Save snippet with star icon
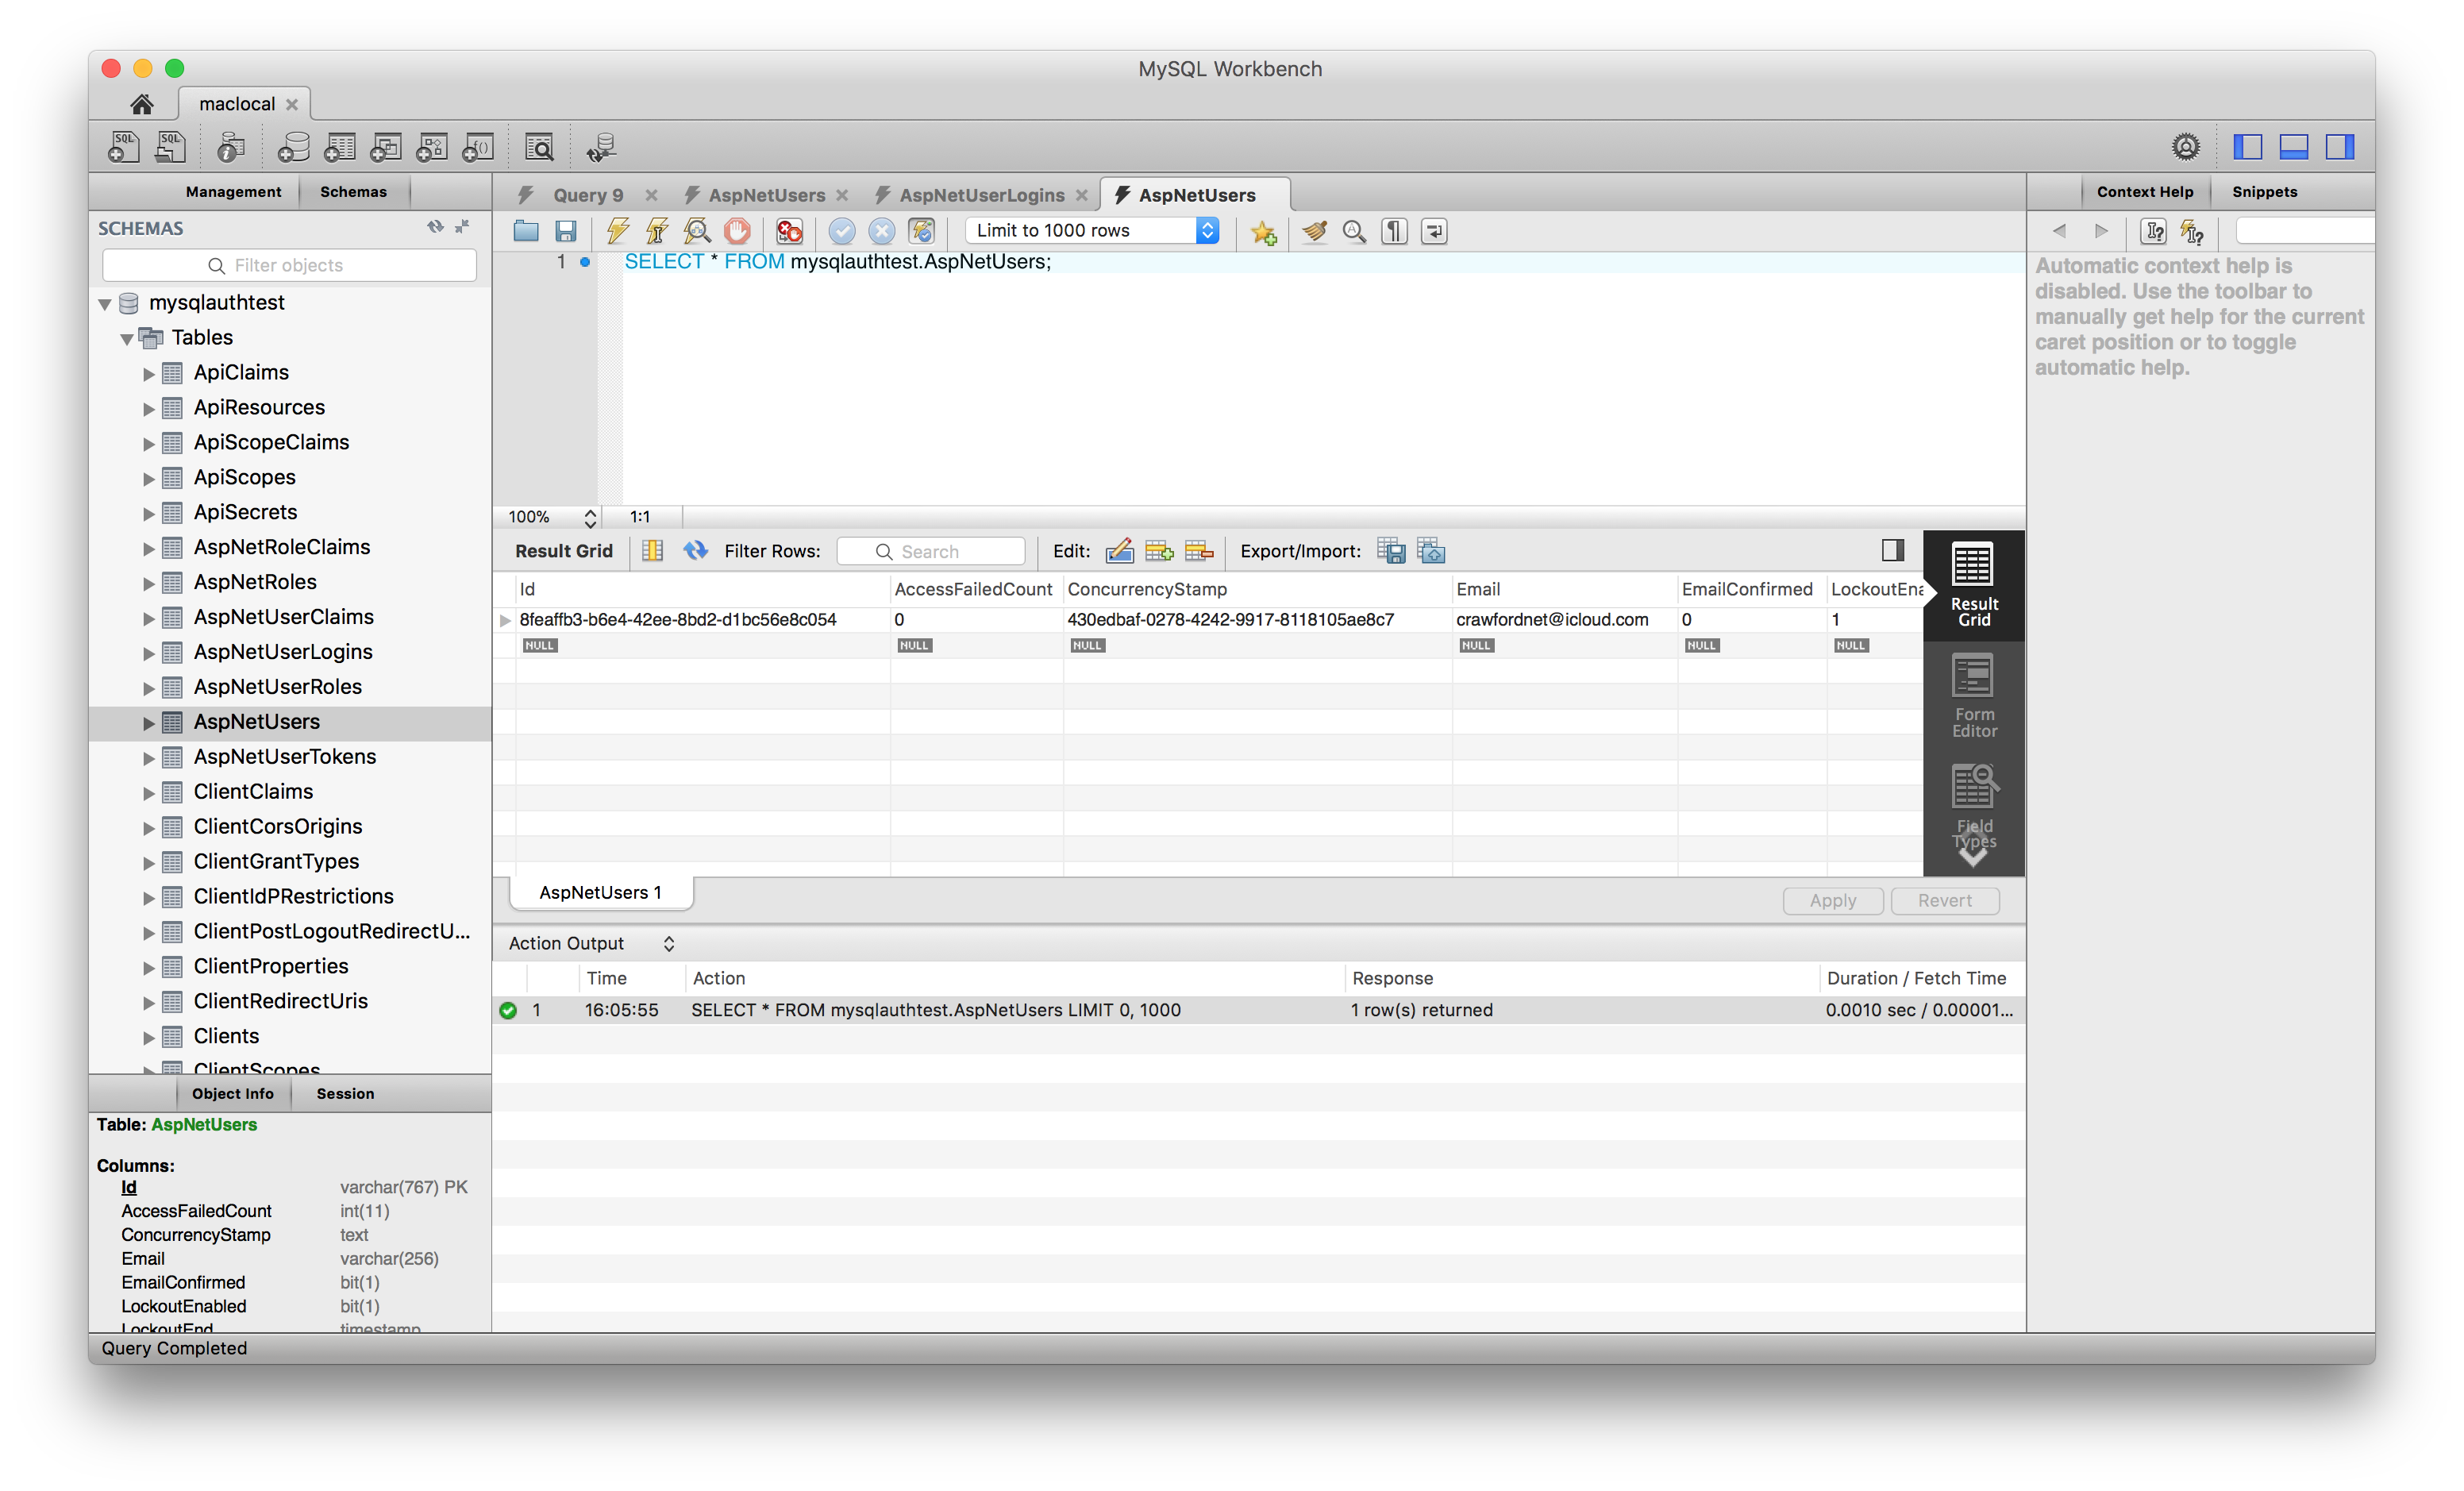The width and height of the screenshot is (2464, 1491). tap(1264, 231)
